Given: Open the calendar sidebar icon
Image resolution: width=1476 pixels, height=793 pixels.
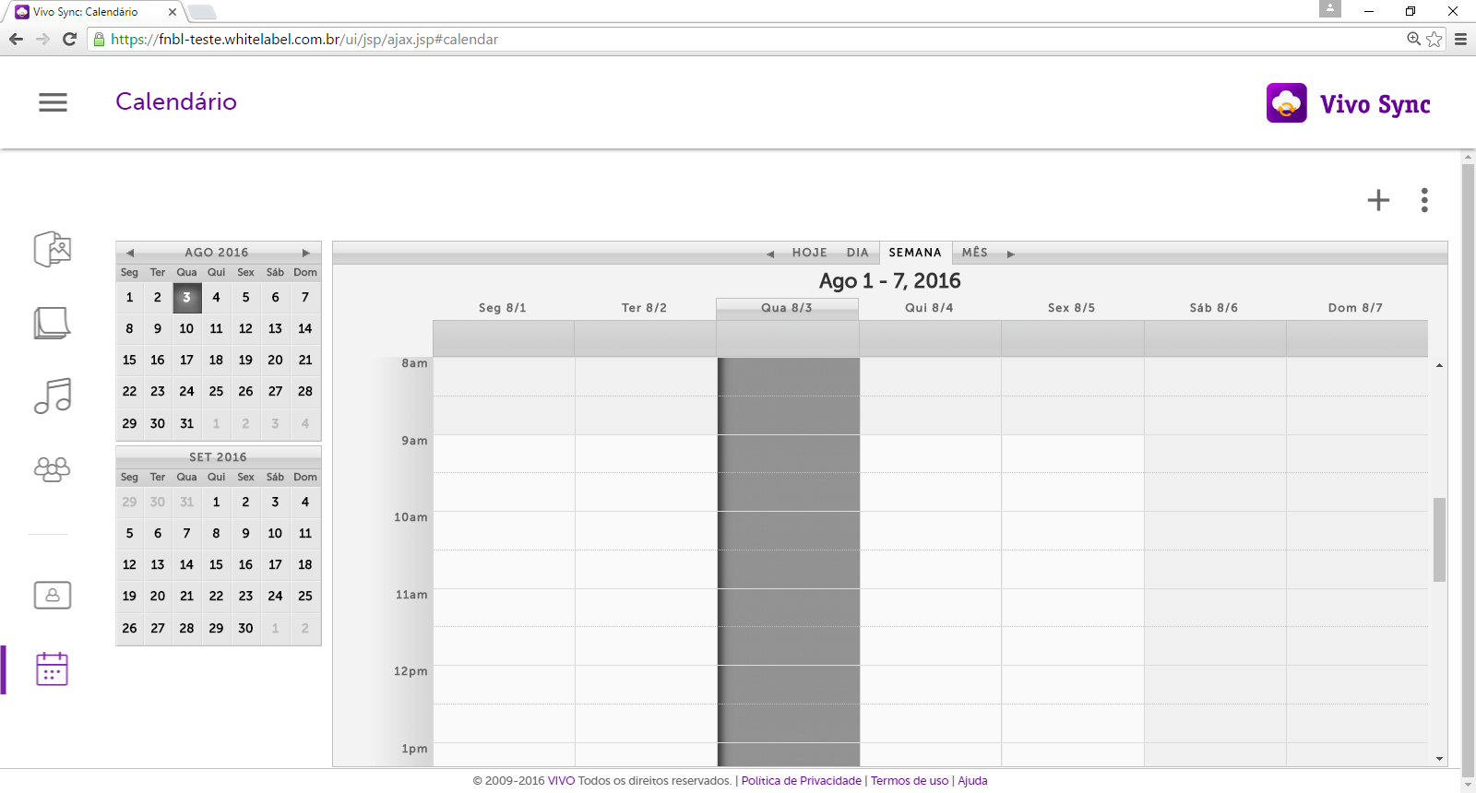Looking at the screenshot, I should pos(53,669).
